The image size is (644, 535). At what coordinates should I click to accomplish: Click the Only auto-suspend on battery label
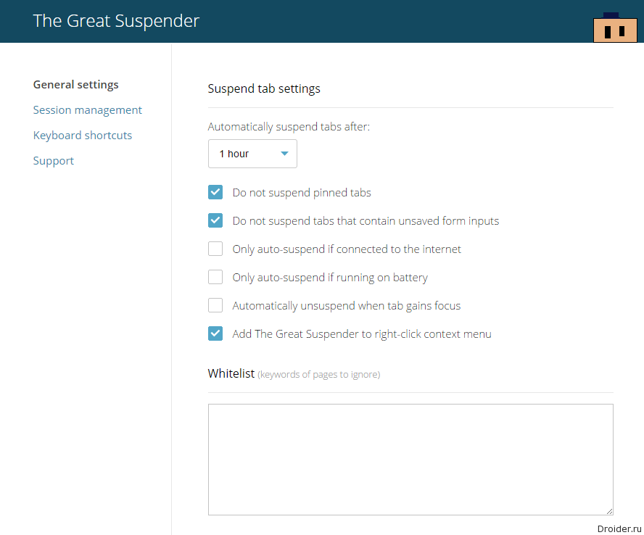tap(330, 278)
